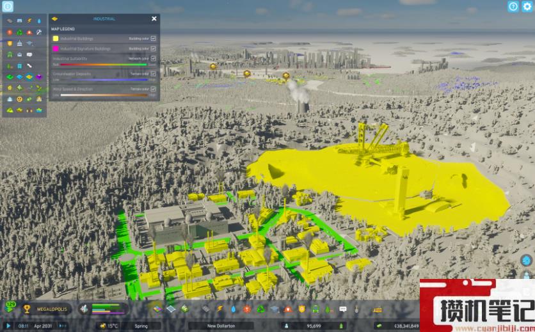Toggle Industrial Buildings building color checkbox
The image size is (535, 332).
click(x=153, y=38)
